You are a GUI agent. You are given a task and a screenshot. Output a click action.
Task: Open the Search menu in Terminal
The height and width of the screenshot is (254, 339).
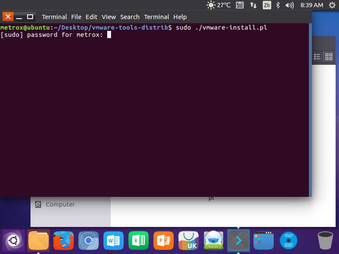click(x=130, y=17)
